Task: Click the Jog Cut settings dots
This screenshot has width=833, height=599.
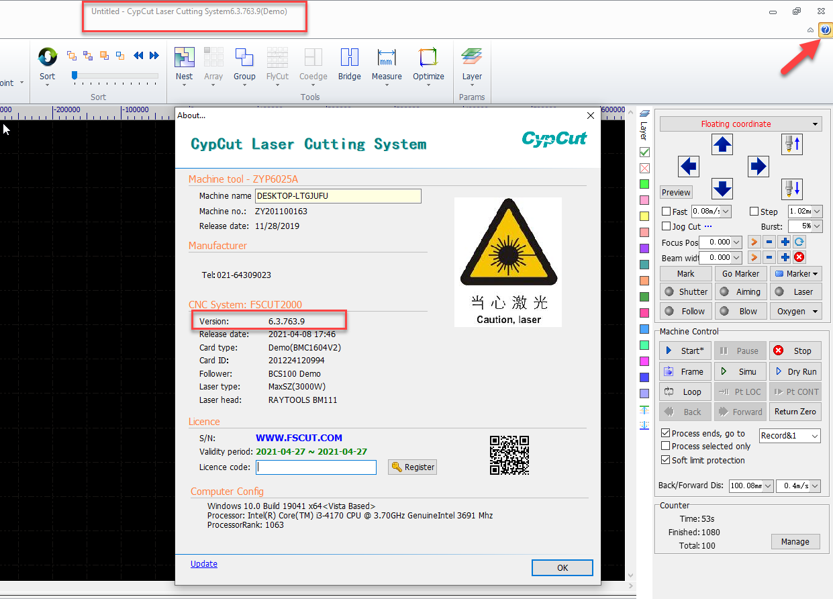Action: coord(707,226)
